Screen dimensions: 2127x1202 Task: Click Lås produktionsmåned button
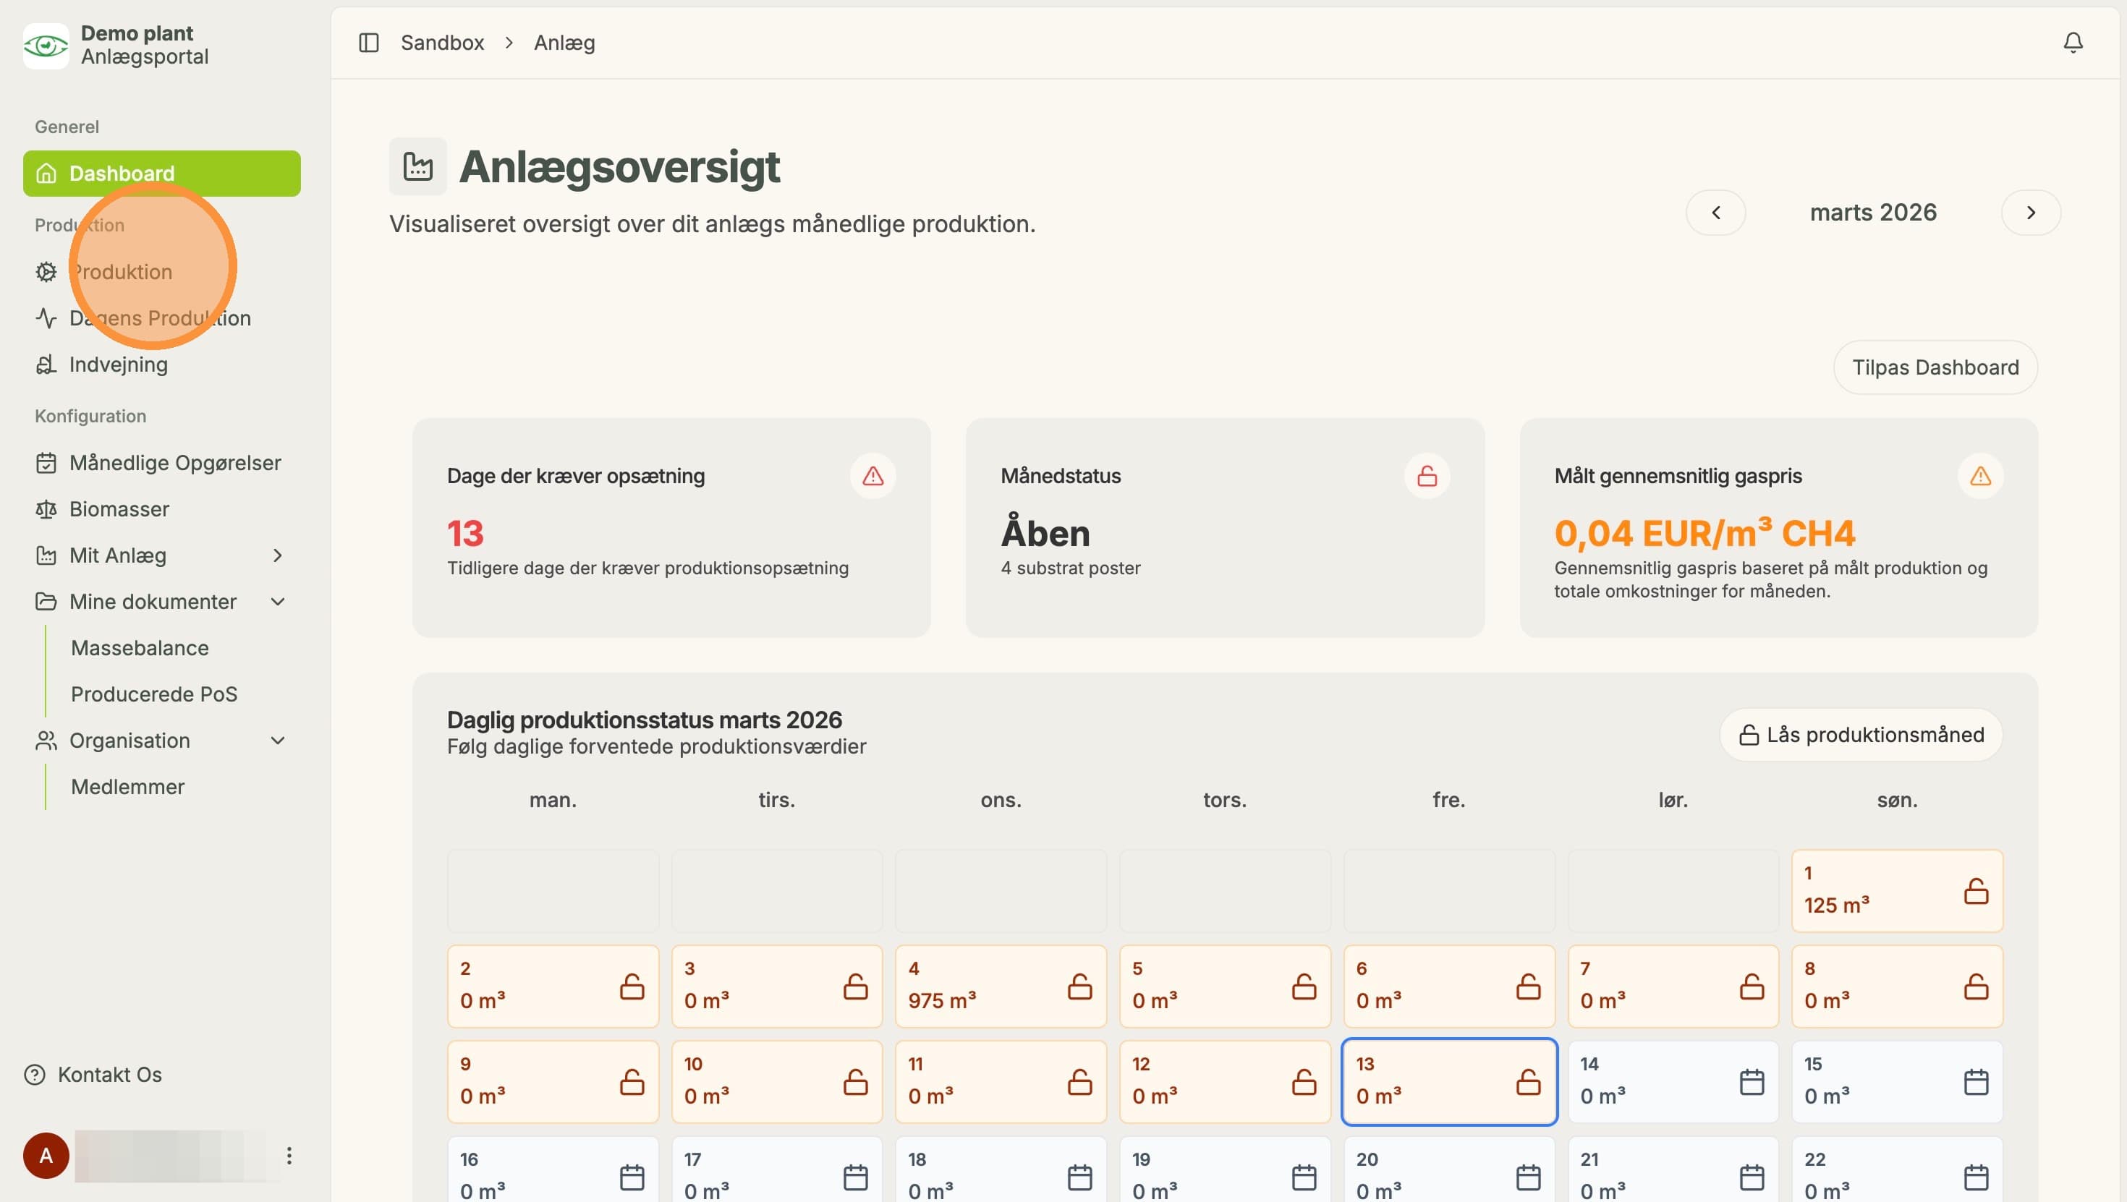point(1860,735)
